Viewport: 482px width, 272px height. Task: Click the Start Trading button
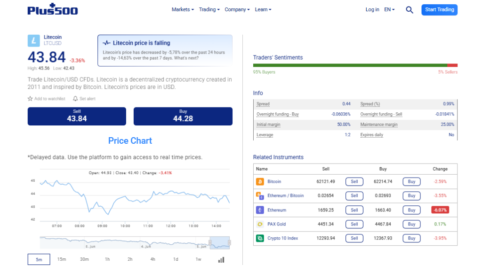439,10
